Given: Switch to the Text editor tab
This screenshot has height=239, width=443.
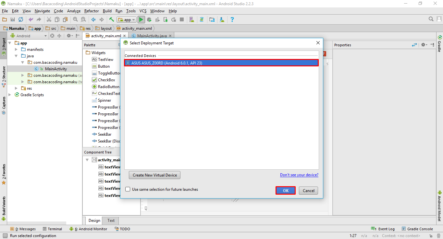Looking at the screenshot, I should pyautogui.click(x=111, y=221).
